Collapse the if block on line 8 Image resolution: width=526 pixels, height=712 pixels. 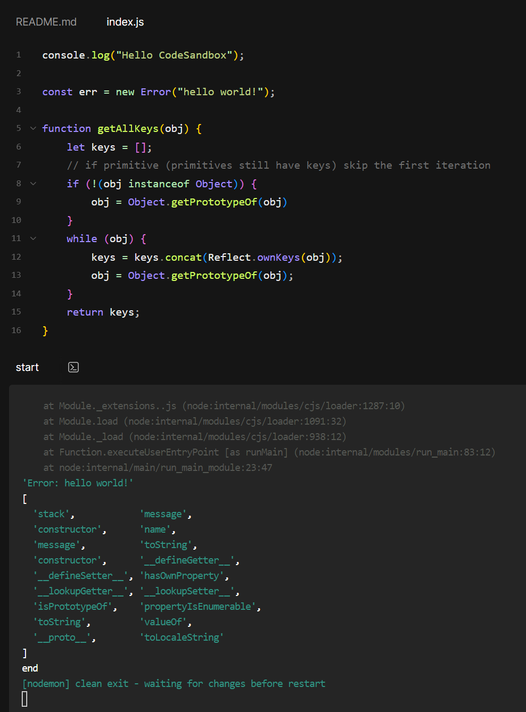click(33, 184)
